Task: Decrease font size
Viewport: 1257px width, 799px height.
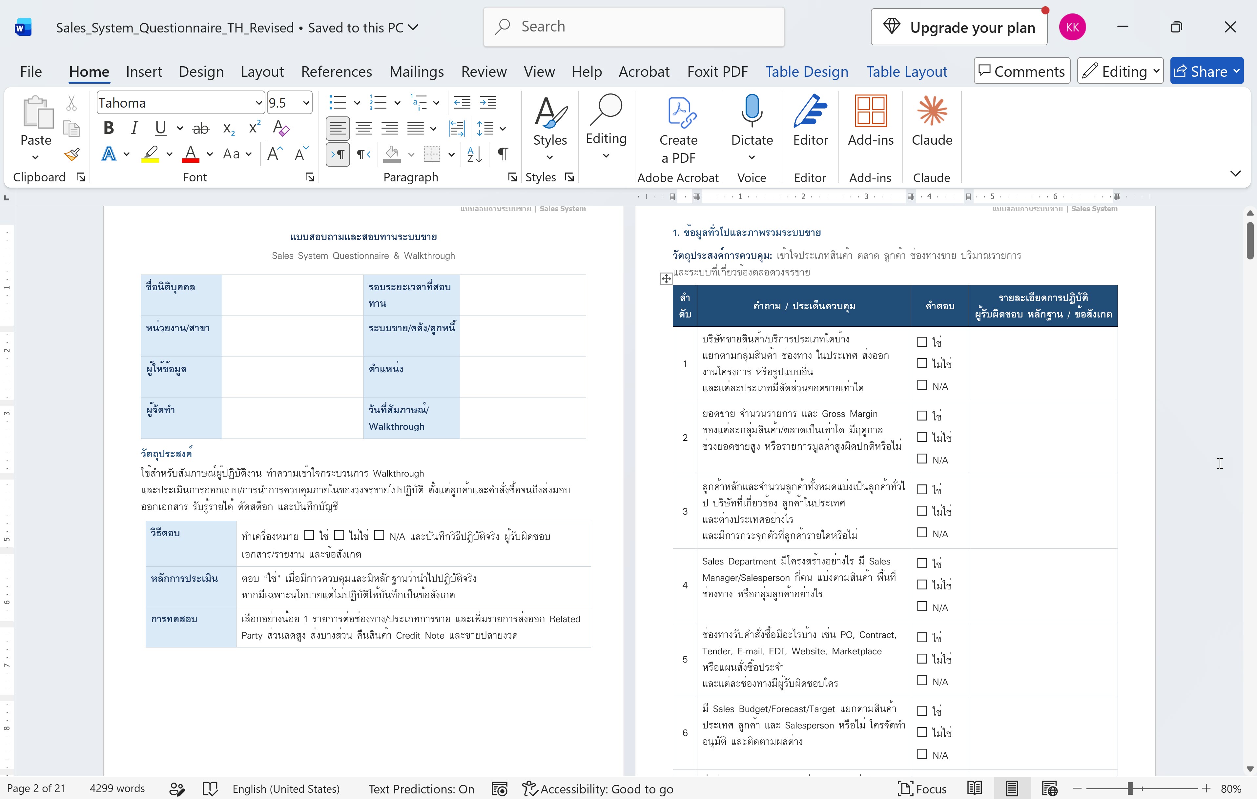Action: click(302, 154)
